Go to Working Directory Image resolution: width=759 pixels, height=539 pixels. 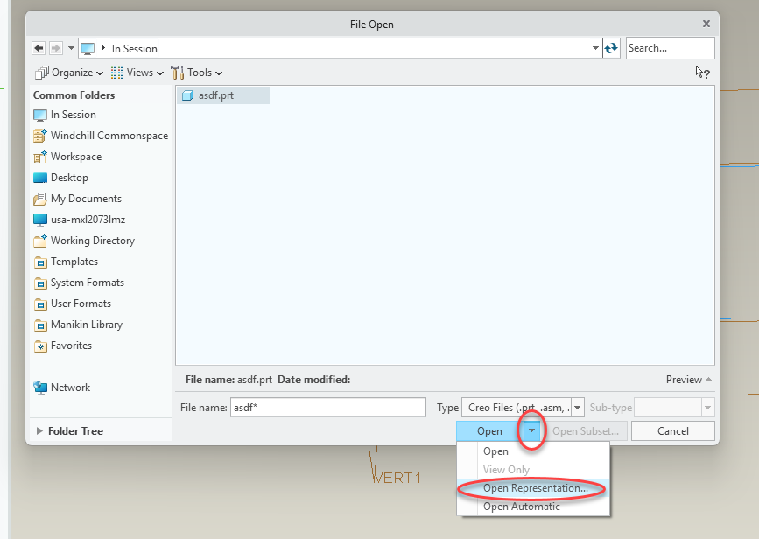84,241
